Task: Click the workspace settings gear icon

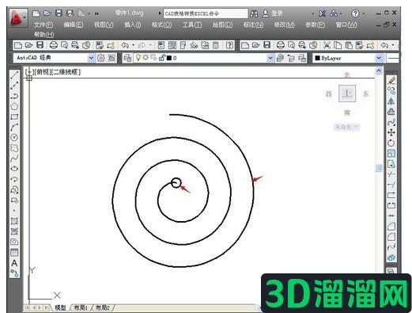Action: [101, 58]
